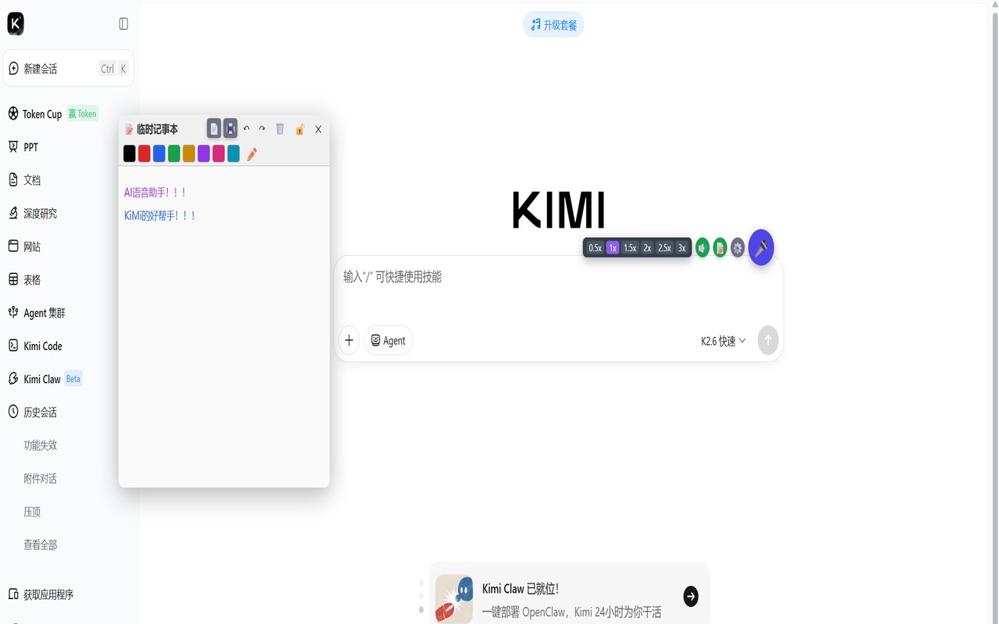The height and width of the screenshot is (624, 999).
Task: Set playback speed to 3x
Action: point(681,248)
